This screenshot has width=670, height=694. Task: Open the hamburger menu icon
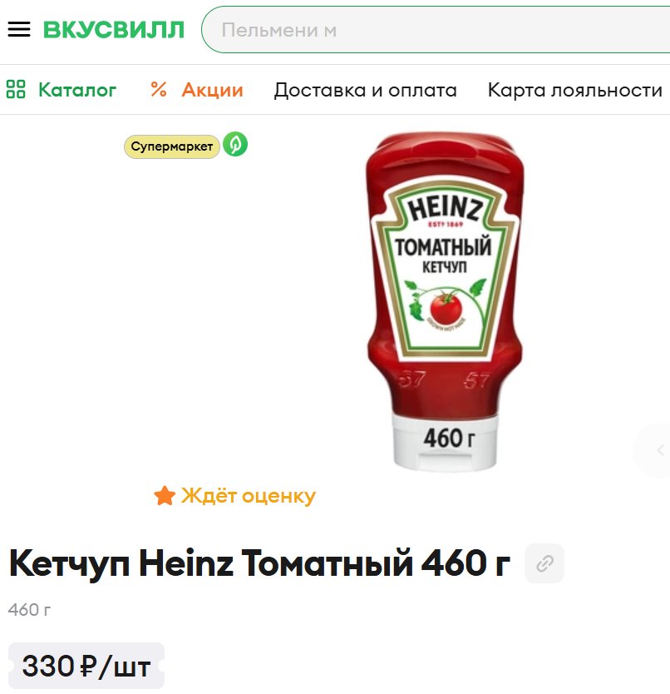(x=19, y=30)
